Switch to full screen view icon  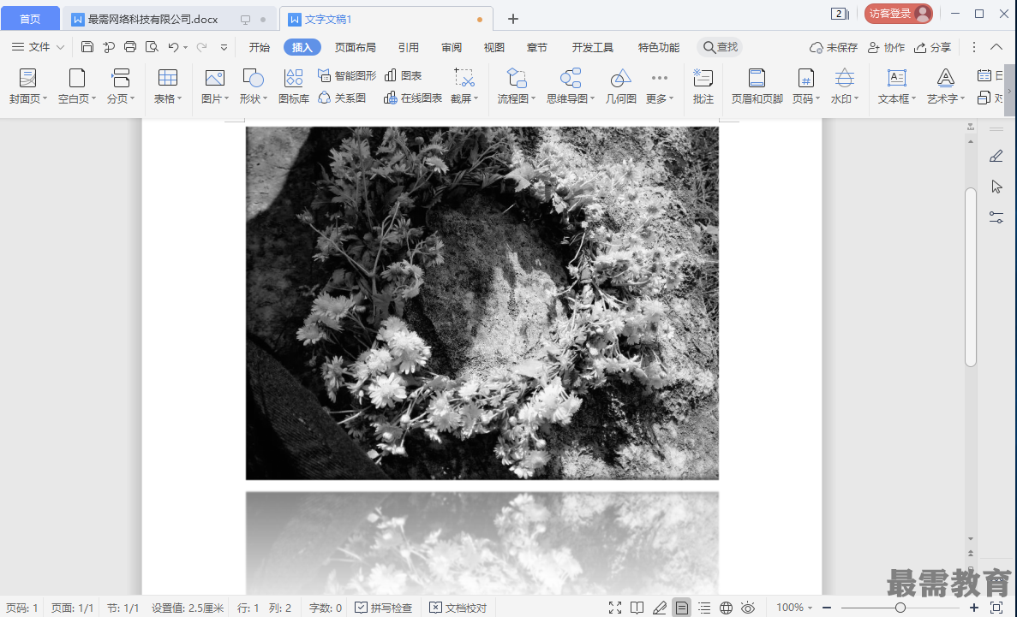coord(615,608)
